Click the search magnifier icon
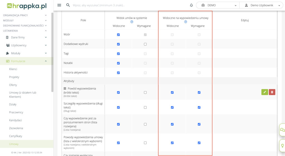The image size is (285, 156). click(x=68, y=5)
